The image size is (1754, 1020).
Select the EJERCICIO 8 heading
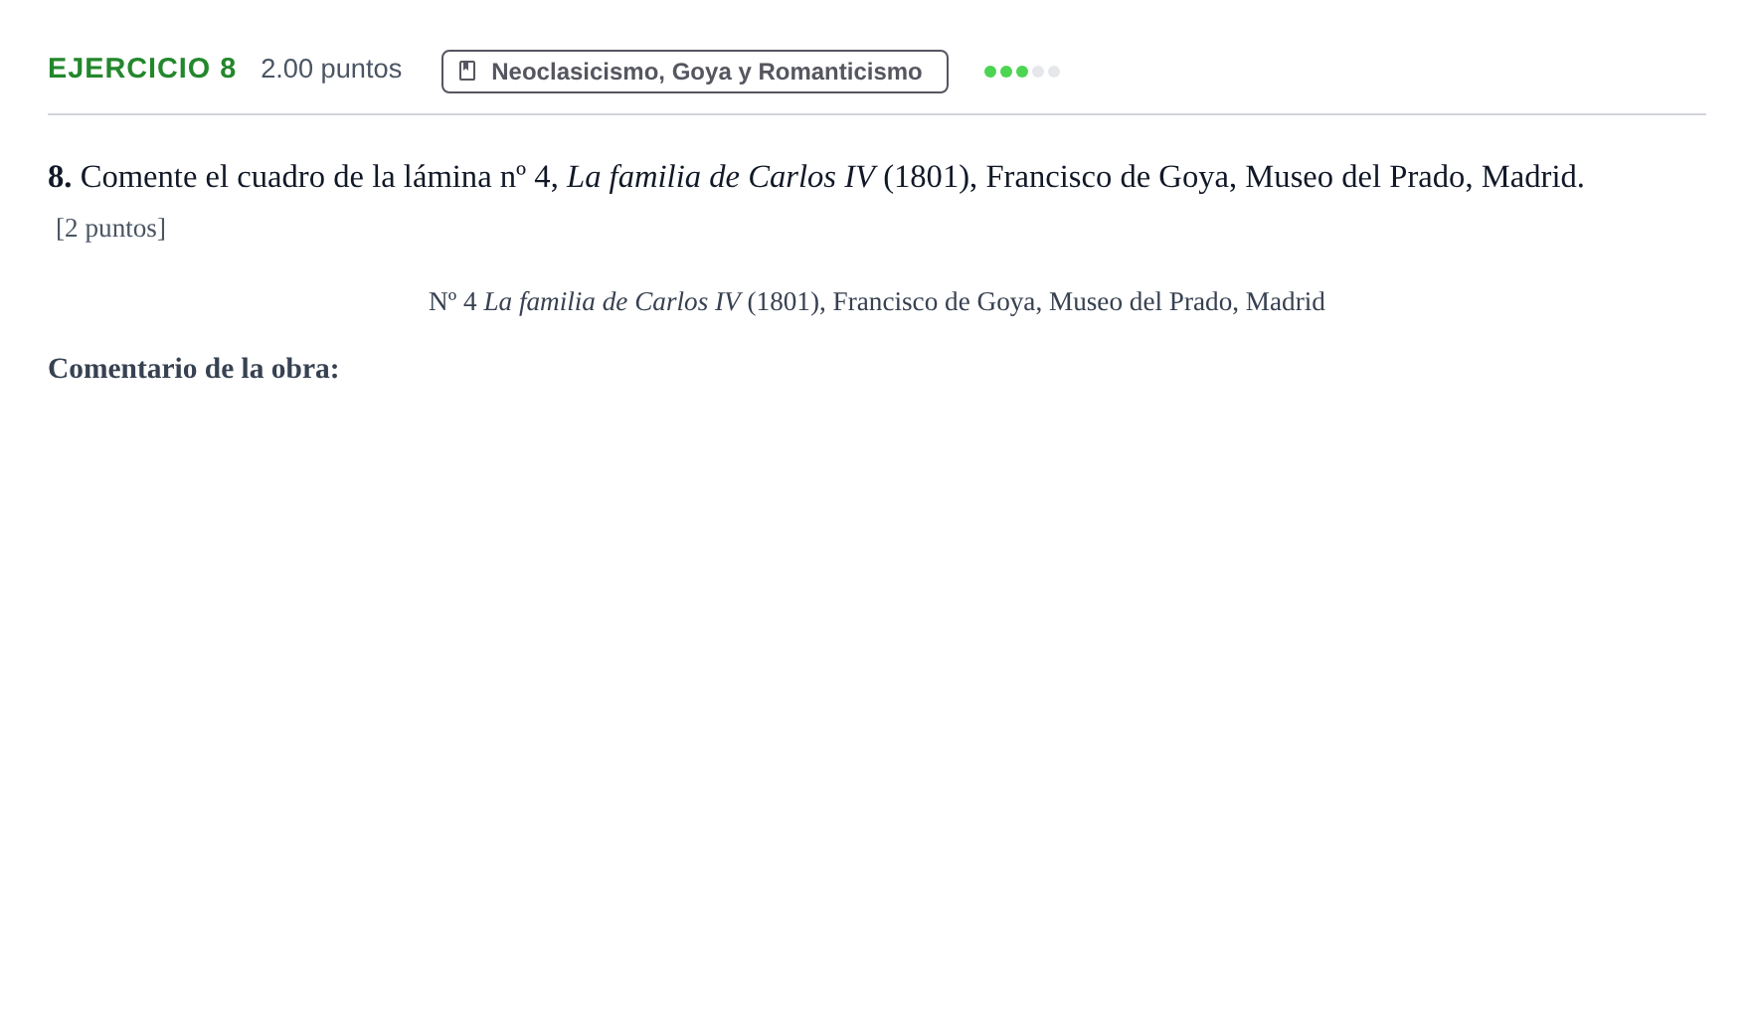pyautogui.click(x=142, y=69)
